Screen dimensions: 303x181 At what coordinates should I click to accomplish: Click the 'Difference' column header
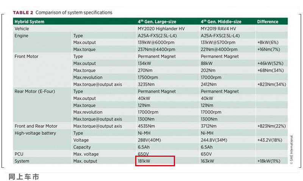pyautogui.click(x=268, y=22)
